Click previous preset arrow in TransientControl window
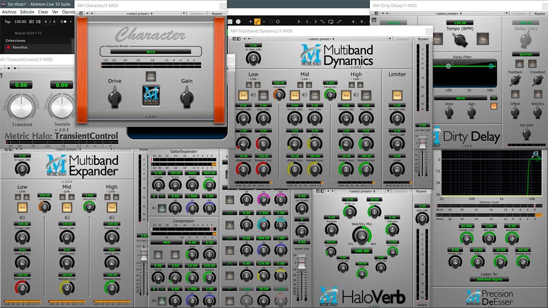548x308 pixels. coord(9,68)
